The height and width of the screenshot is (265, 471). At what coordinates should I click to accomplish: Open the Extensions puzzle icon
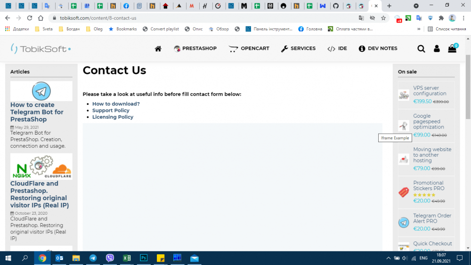(441, 18)
